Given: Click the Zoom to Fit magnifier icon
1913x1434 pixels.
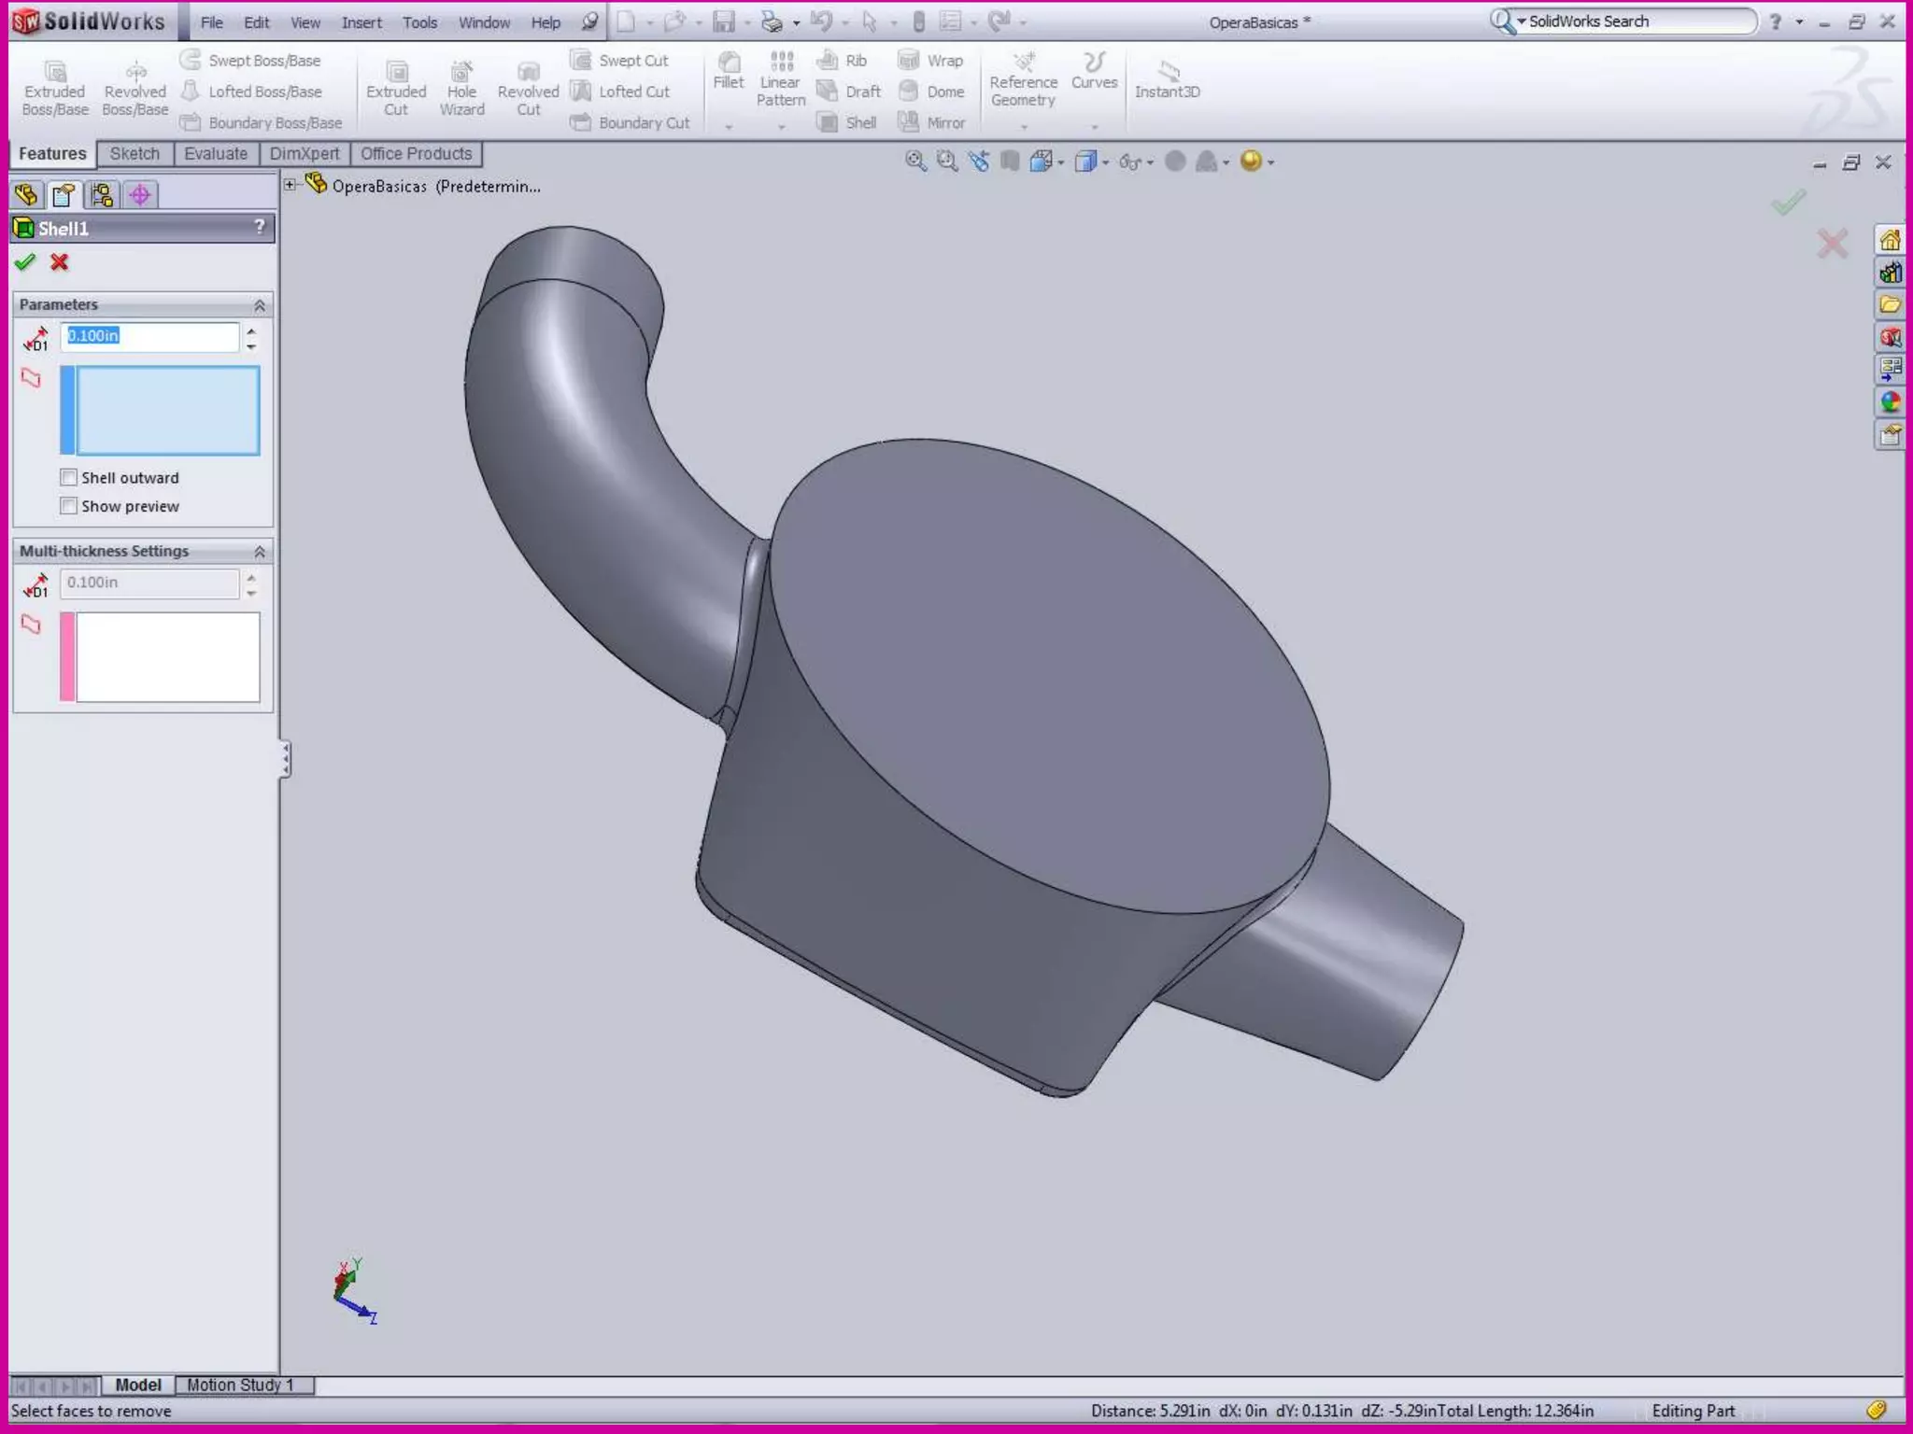Looking at the screenshot, I should tap(915, 162).
